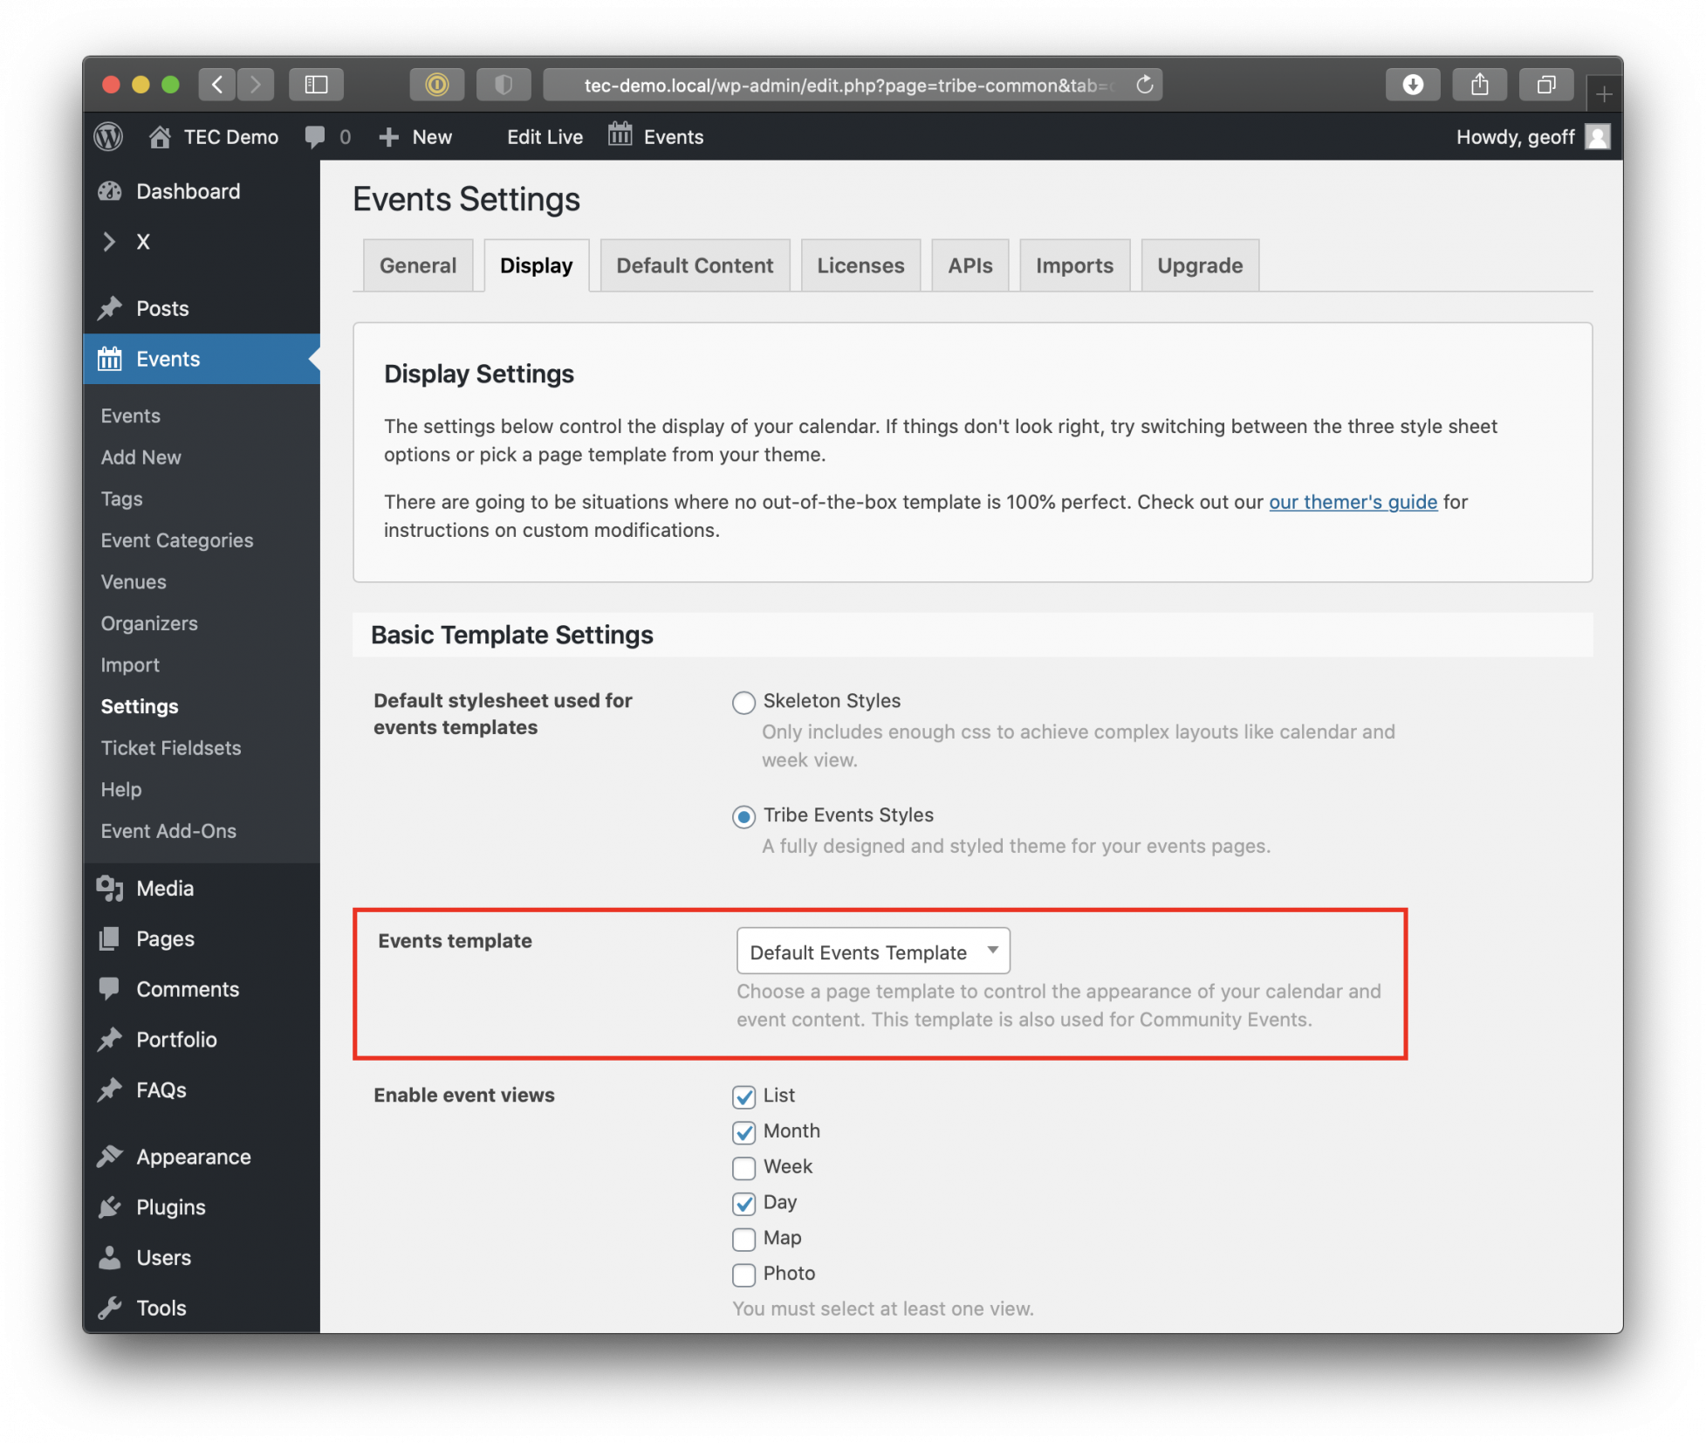The height and width of the screenshot is (1443, 1706).
Task: Enable the Photo view checkbox
Action: point(743,1275)
